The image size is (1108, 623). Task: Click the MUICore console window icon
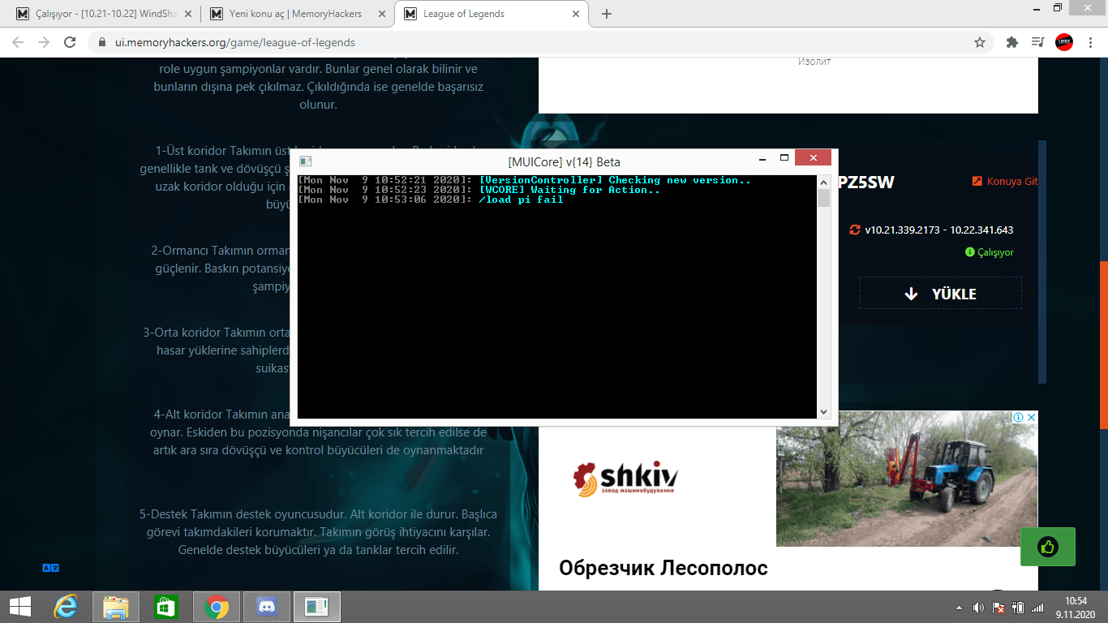[x=306, y=161]
